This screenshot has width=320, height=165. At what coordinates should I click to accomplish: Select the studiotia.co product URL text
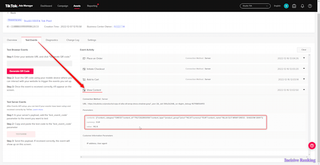(147, 104)
